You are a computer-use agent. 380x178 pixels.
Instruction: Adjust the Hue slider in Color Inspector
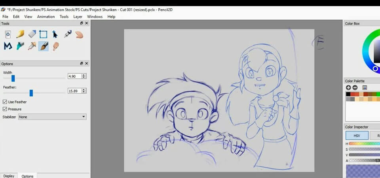tap(365, 144)
